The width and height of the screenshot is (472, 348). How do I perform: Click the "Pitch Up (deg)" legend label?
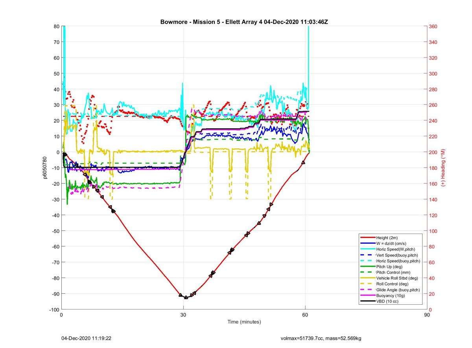(x=389, y=267)
